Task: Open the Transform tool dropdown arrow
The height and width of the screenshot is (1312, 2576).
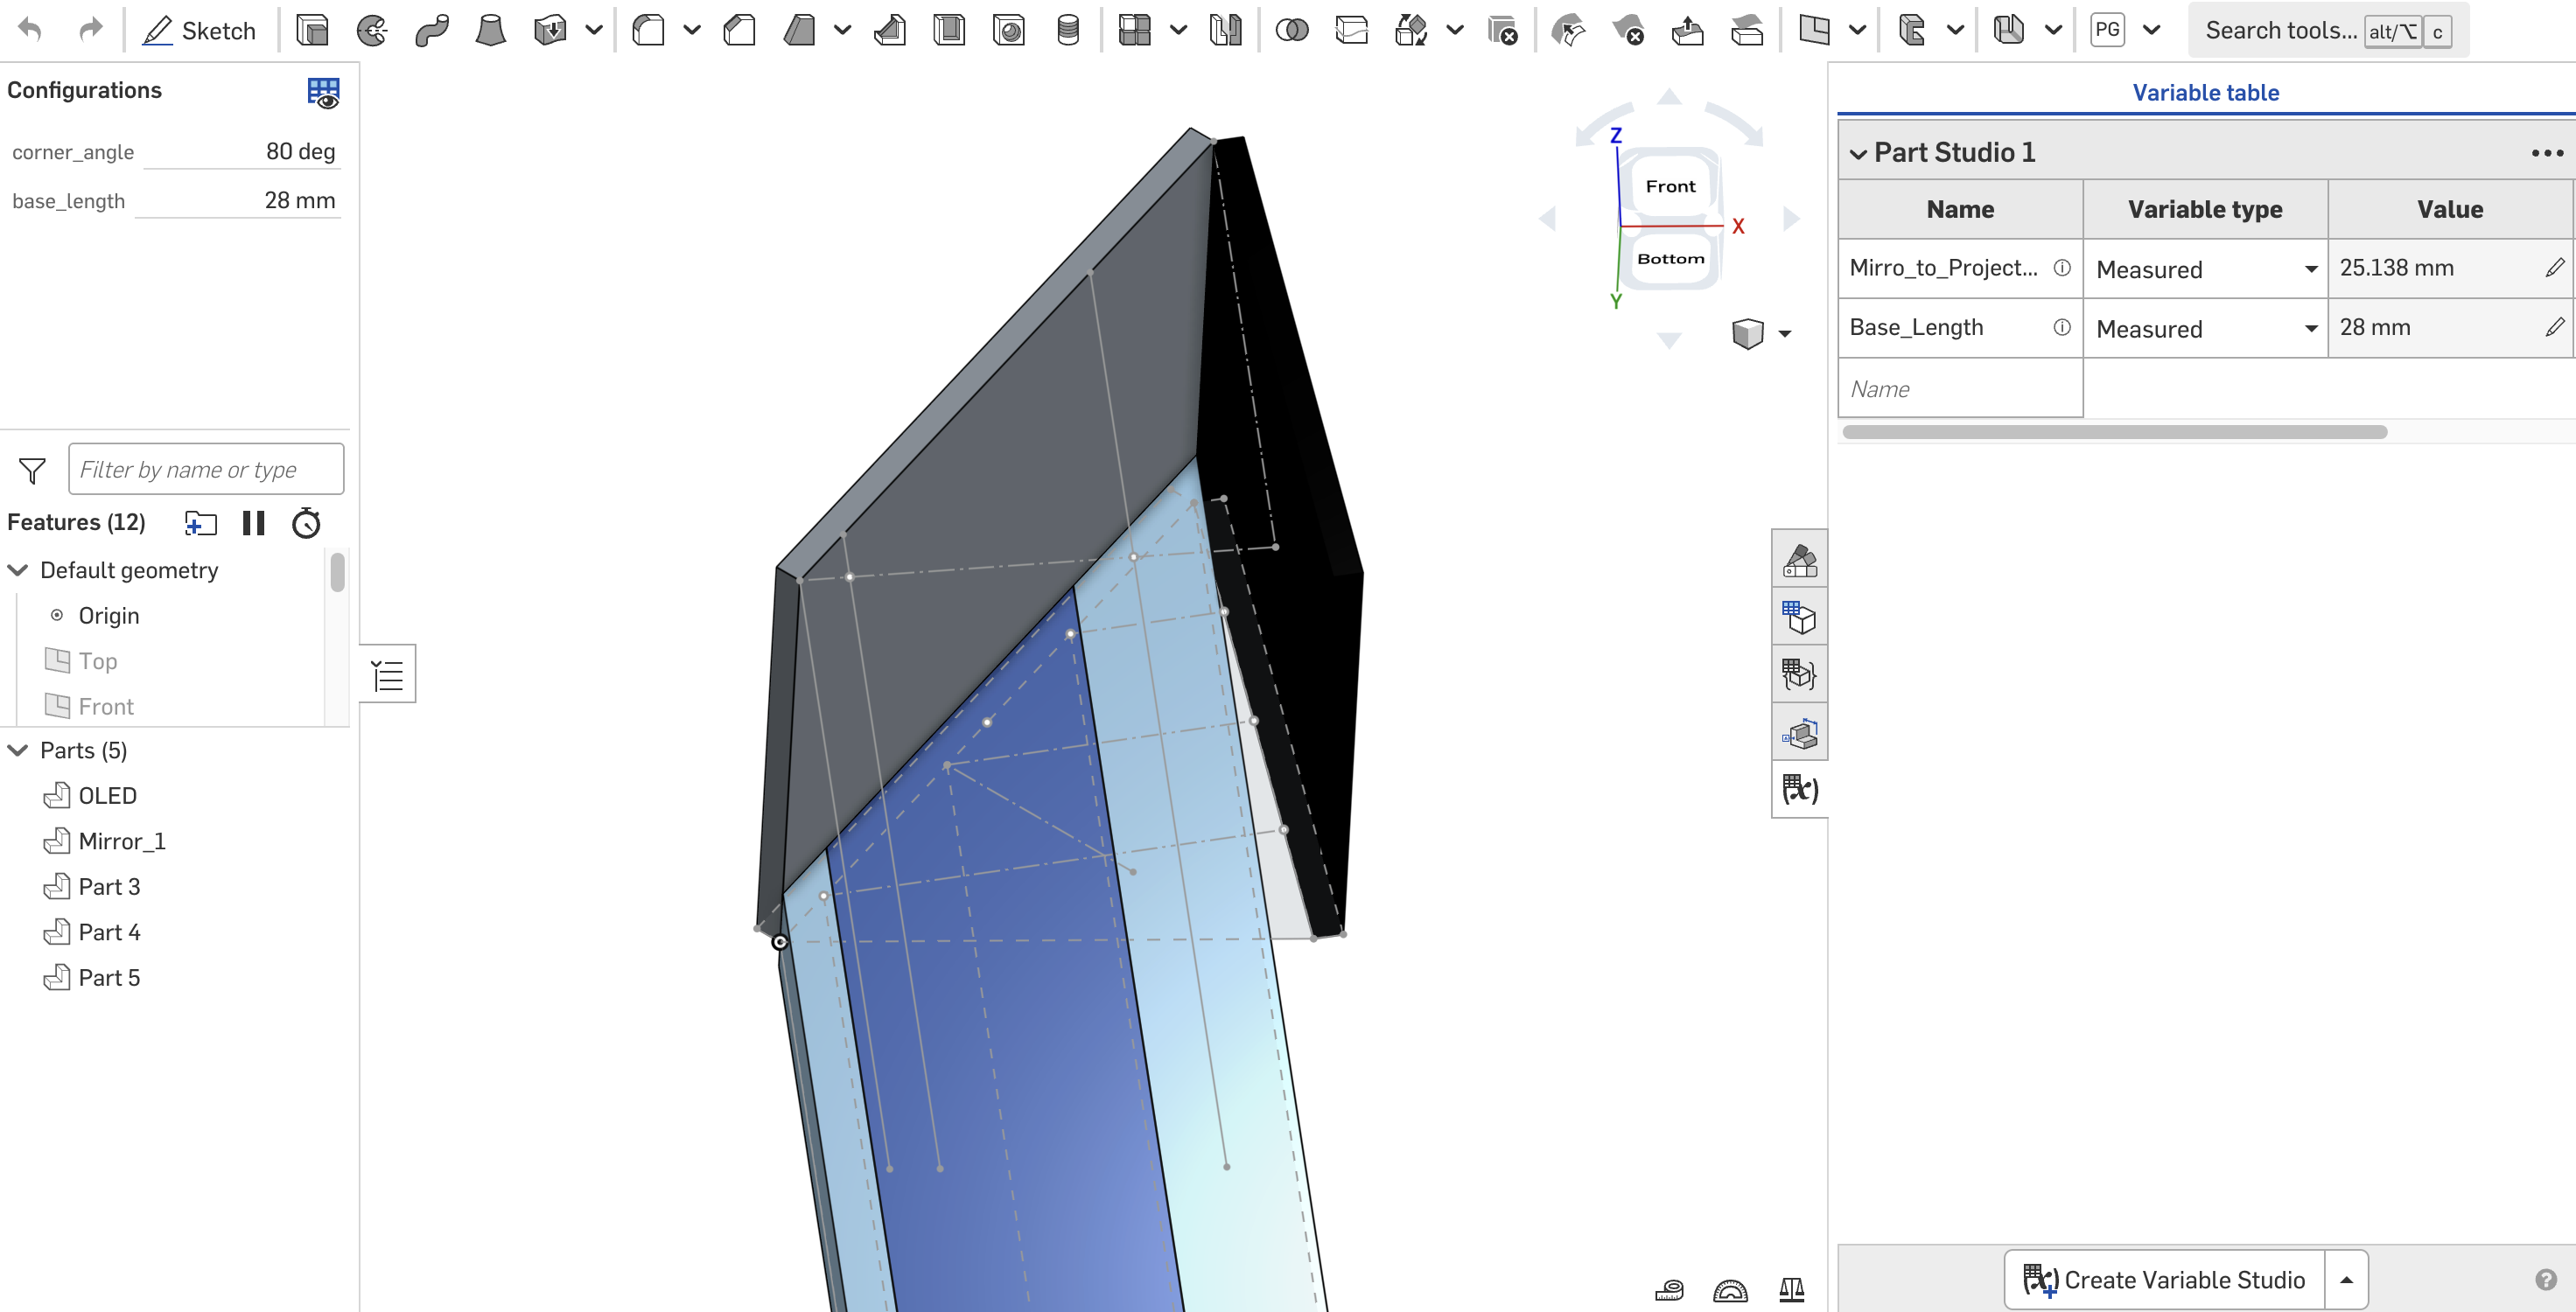Action: pyautogui.click(x=1455, y=31)
